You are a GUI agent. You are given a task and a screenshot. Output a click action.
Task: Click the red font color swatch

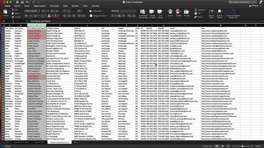55,16
